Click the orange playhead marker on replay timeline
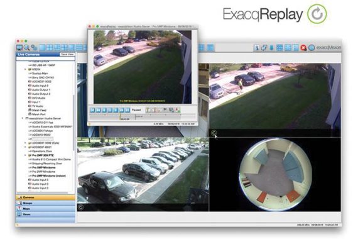The image size is (358, 239). 121,116
